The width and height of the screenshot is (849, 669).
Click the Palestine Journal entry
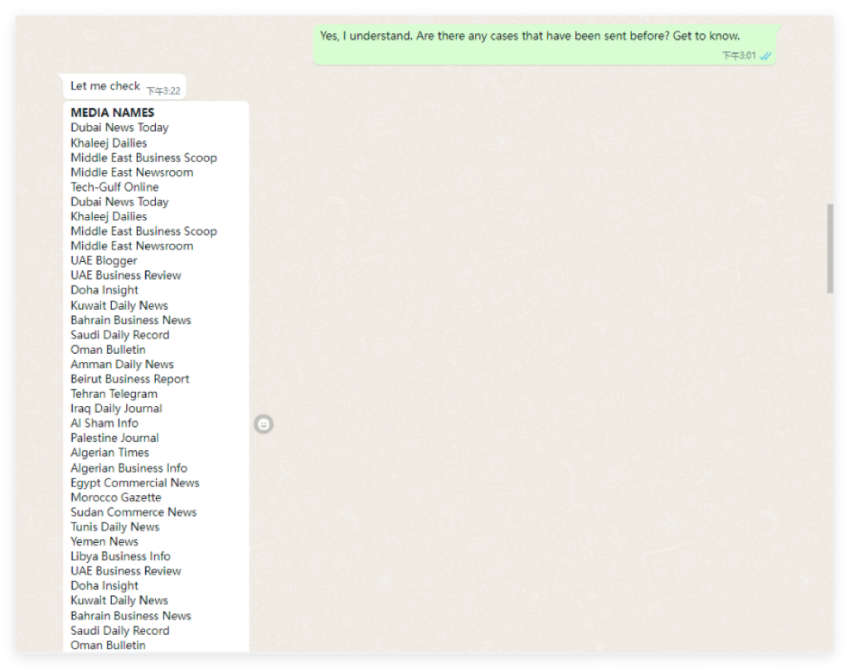coord(114,438)
